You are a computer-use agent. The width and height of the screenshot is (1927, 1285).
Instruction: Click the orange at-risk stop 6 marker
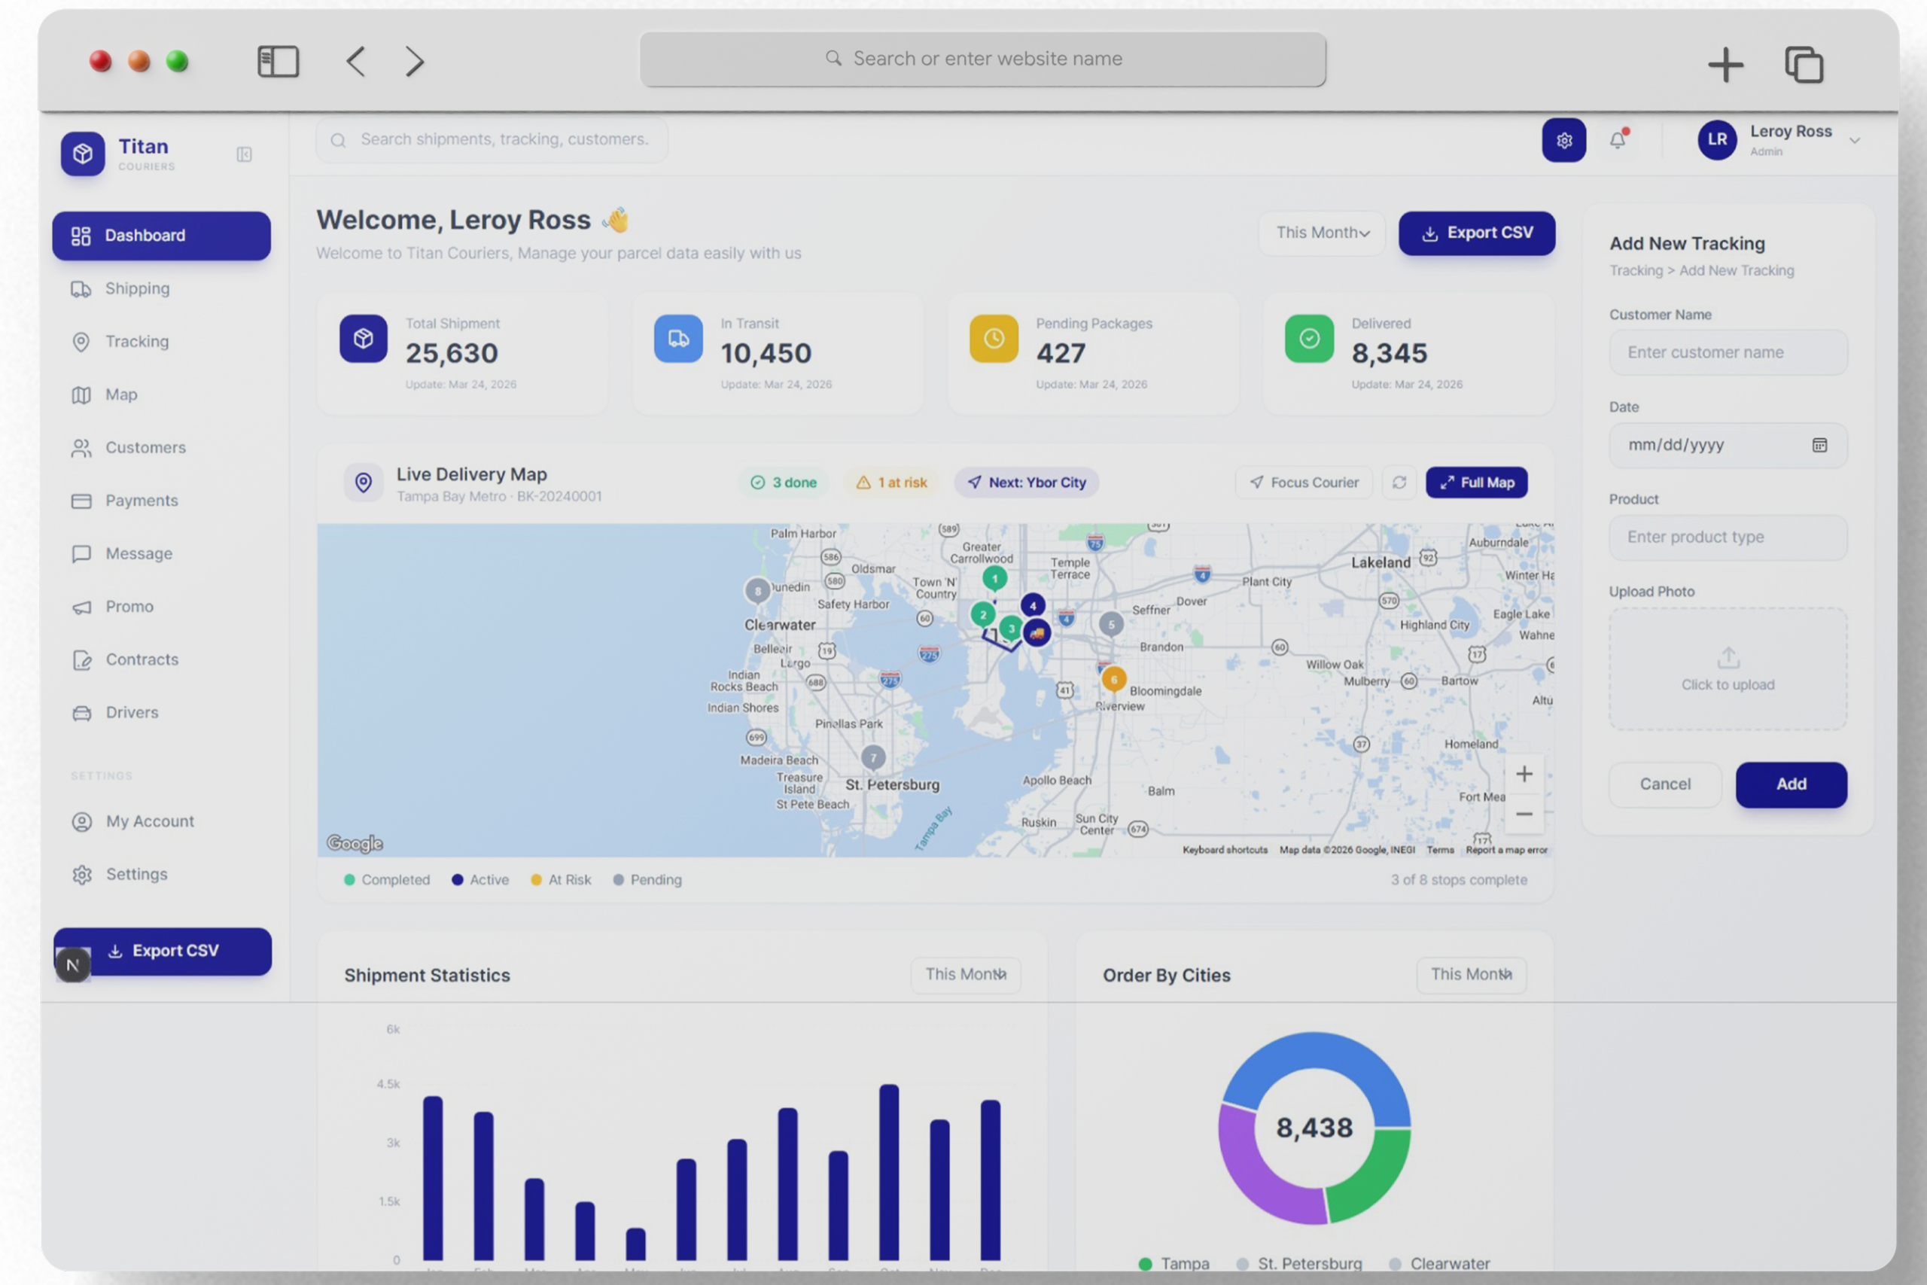(x=1113, y=678)
